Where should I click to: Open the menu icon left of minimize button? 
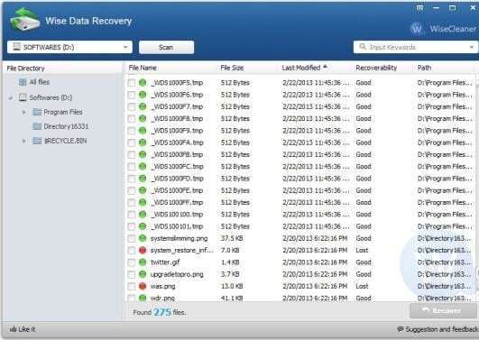(x=420, y=8)
